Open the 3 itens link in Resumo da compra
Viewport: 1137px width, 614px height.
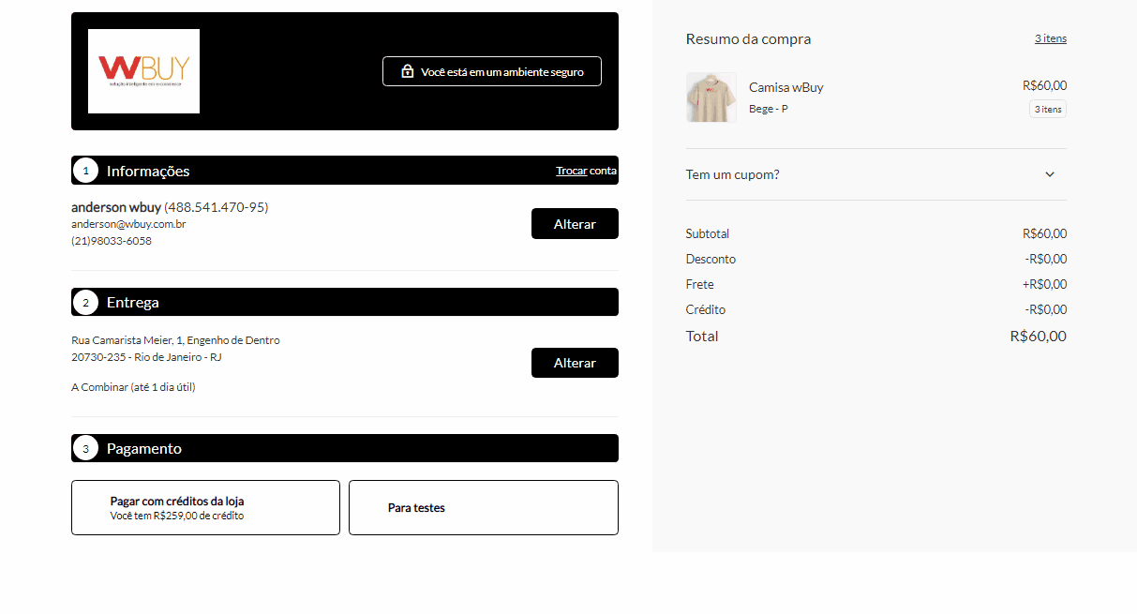click(x=1050, y=38)
